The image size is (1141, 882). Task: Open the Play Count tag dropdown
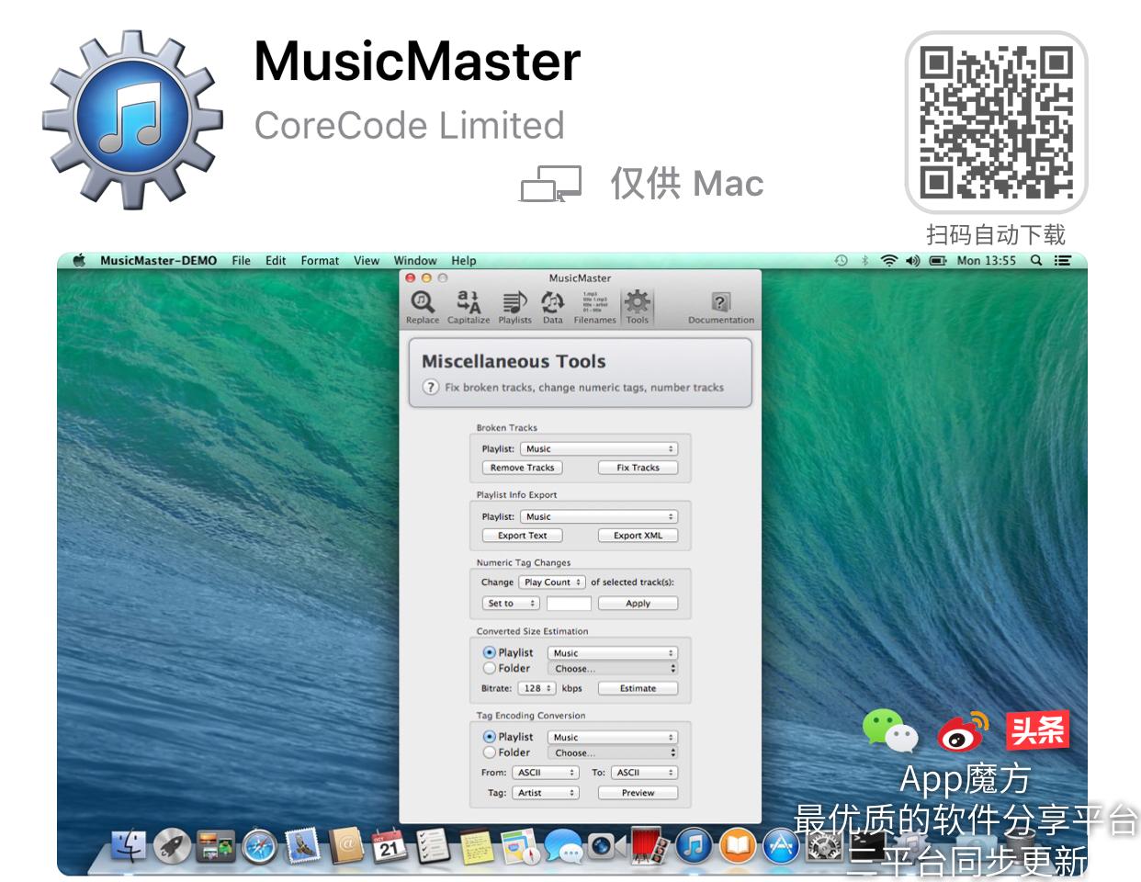pyautogui.click(x=551, y=582)
